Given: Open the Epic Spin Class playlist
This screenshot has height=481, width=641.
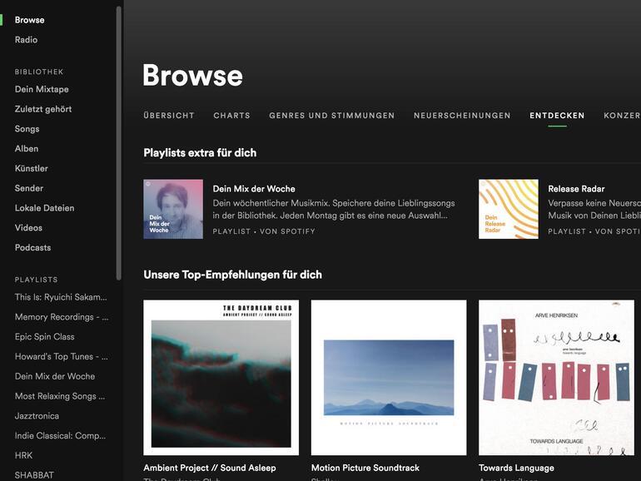Looking at the screenshot, I should pos(45,337).
